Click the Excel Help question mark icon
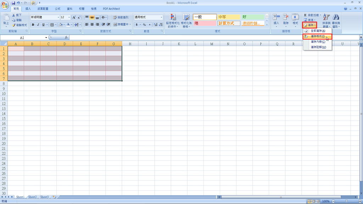Viewport: 363px width, 204px height. pos(345,9)
